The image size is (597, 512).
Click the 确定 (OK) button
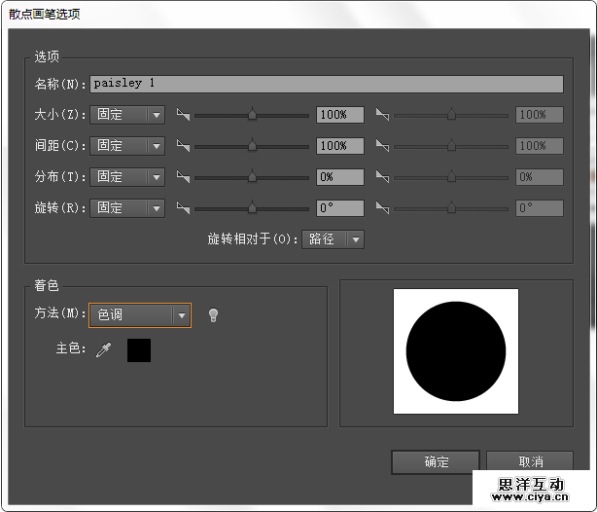click(436, 461)
